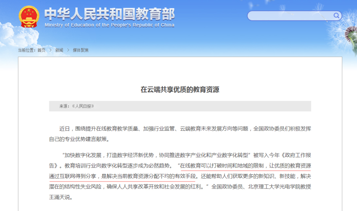Click the search icon inside the search bar

(x=336, y=16)
